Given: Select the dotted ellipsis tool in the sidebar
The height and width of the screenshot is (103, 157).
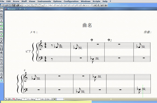Looking at the screenshot, I should [1, 31].
